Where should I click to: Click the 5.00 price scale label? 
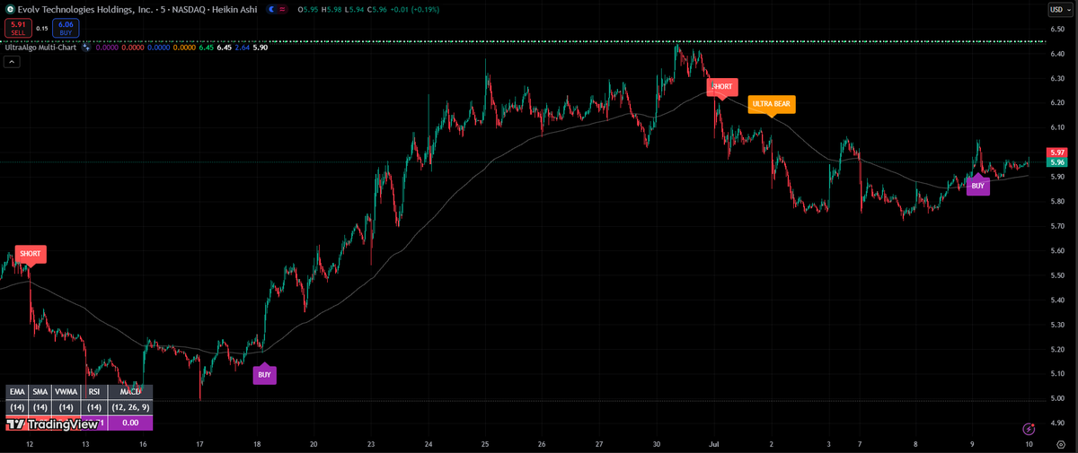pyautogui.click(x=1057, y=398)
